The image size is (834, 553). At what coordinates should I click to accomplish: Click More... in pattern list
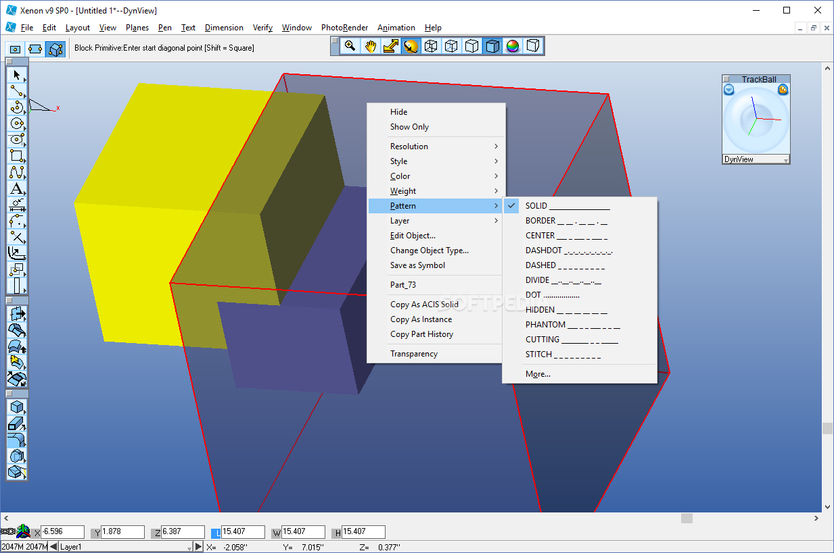[x=580, y=374]
